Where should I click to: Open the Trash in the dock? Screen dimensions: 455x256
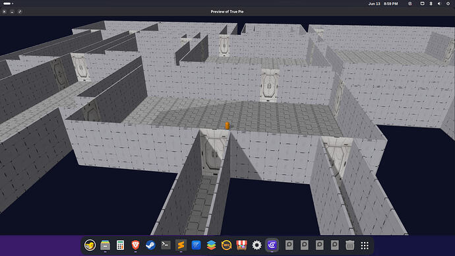click(349, 245)
